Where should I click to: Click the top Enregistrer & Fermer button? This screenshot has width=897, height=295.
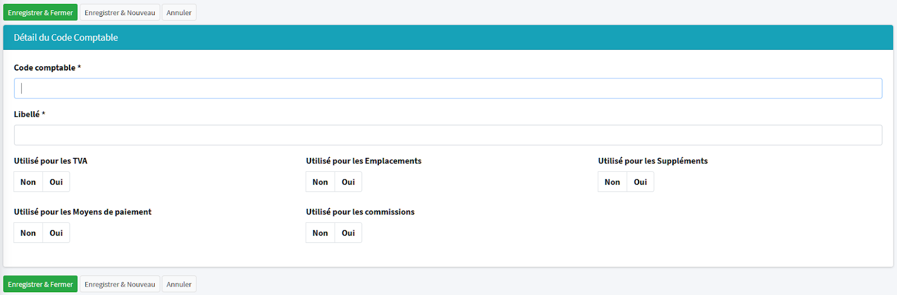pos(40,12)
